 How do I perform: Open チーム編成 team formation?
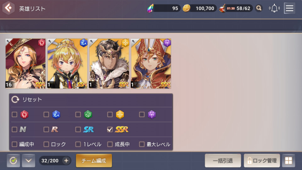pyautogui.click(x=94, y=161)
